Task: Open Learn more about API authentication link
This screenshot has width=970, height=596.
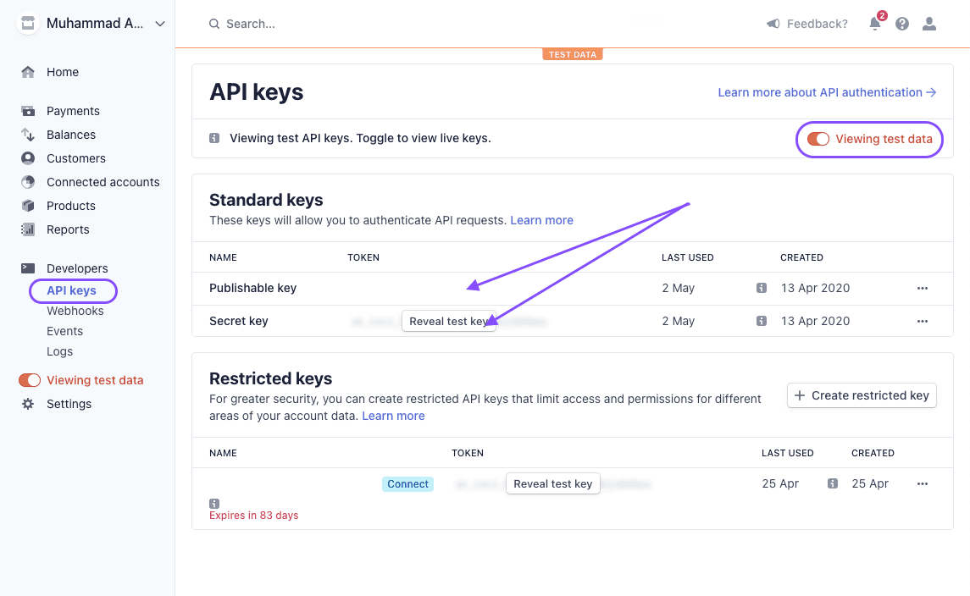Action: [826, 92]
